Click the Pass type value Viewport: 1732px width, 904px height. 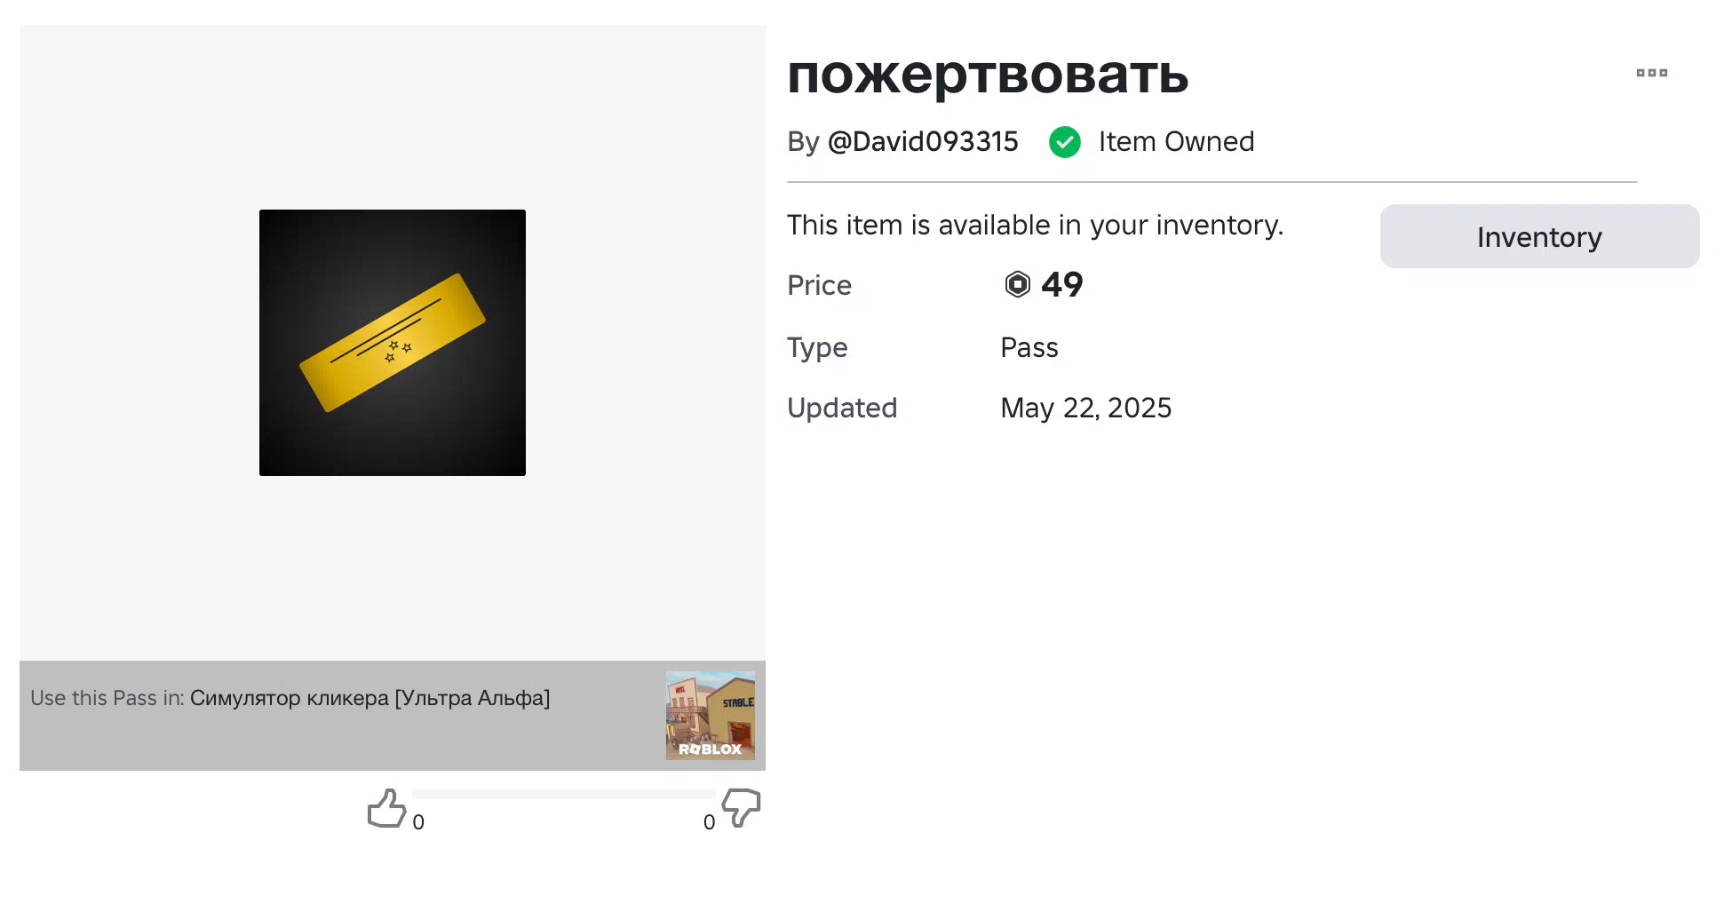point(1029,347)
